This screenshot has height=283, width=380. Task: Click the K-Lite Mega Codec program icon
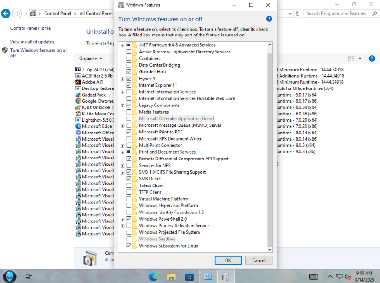(x=78, y=114)
